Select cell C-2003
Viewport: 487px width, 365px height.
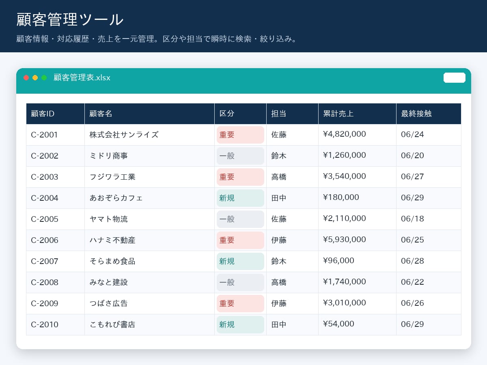click(56, 177)
